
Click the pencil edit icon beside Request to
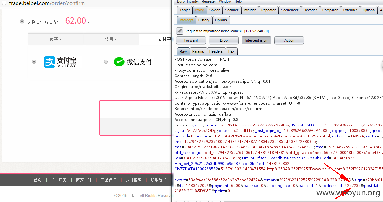tap(180, 31)
